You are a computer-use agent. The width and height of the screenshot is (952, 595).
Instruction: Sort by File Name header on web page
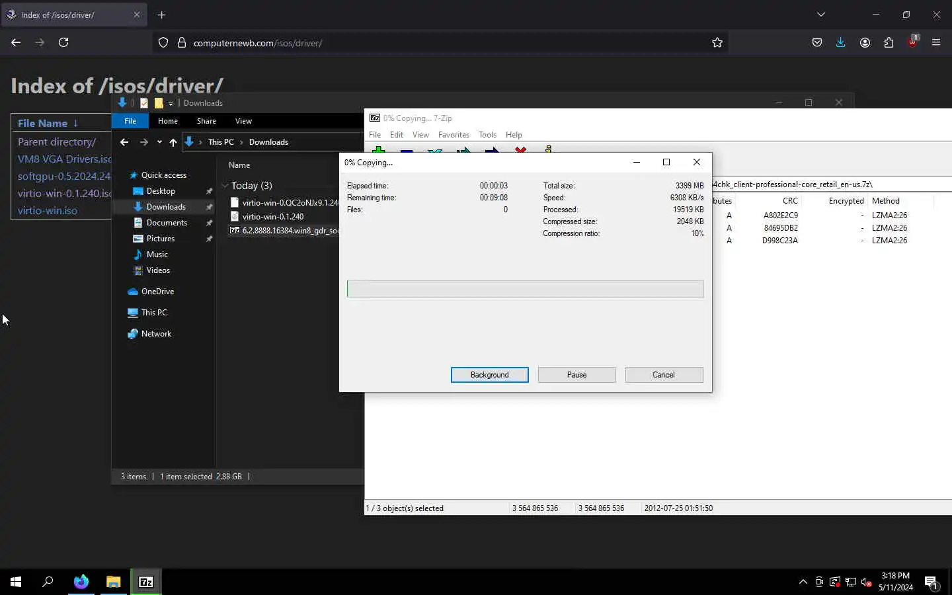pyautogui.click(x=48, y=124)
